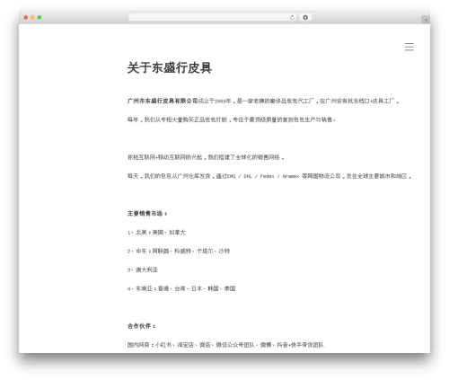Click the heading 主要销售市场

pyautogui.click(x=147, y=214)
